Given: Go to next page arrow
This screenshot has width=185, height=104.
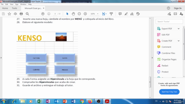Looking at the screenshot, I should (49, 14).
